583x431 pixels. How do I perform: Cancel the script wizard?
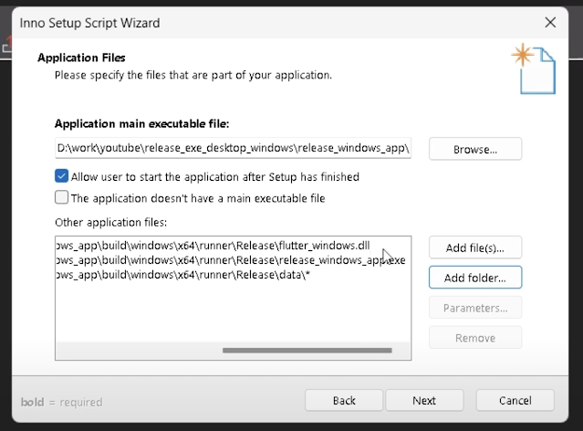tap(515, 400)
